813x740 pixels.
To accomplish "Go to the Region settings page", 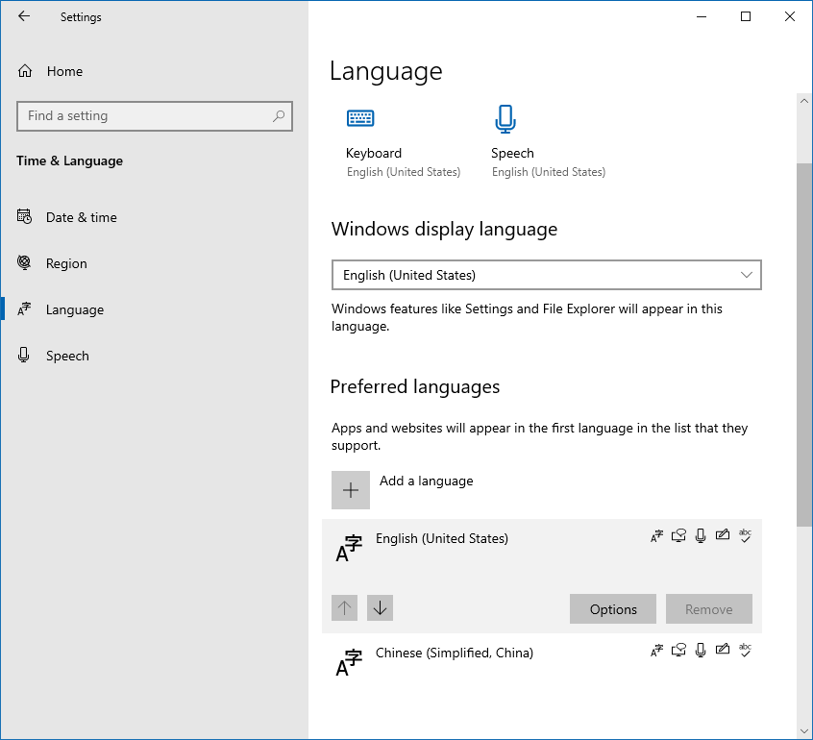I will pyautogui.click(x=66, y=263).
